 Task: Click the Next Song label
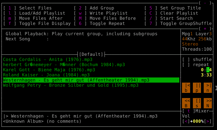click(x=18, y=39)
